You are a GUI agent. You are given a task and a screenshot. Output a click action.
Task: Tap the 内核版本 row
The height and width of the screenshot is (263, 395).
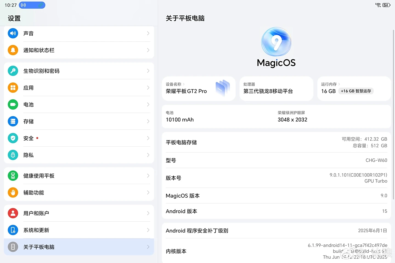coord(276,251)
